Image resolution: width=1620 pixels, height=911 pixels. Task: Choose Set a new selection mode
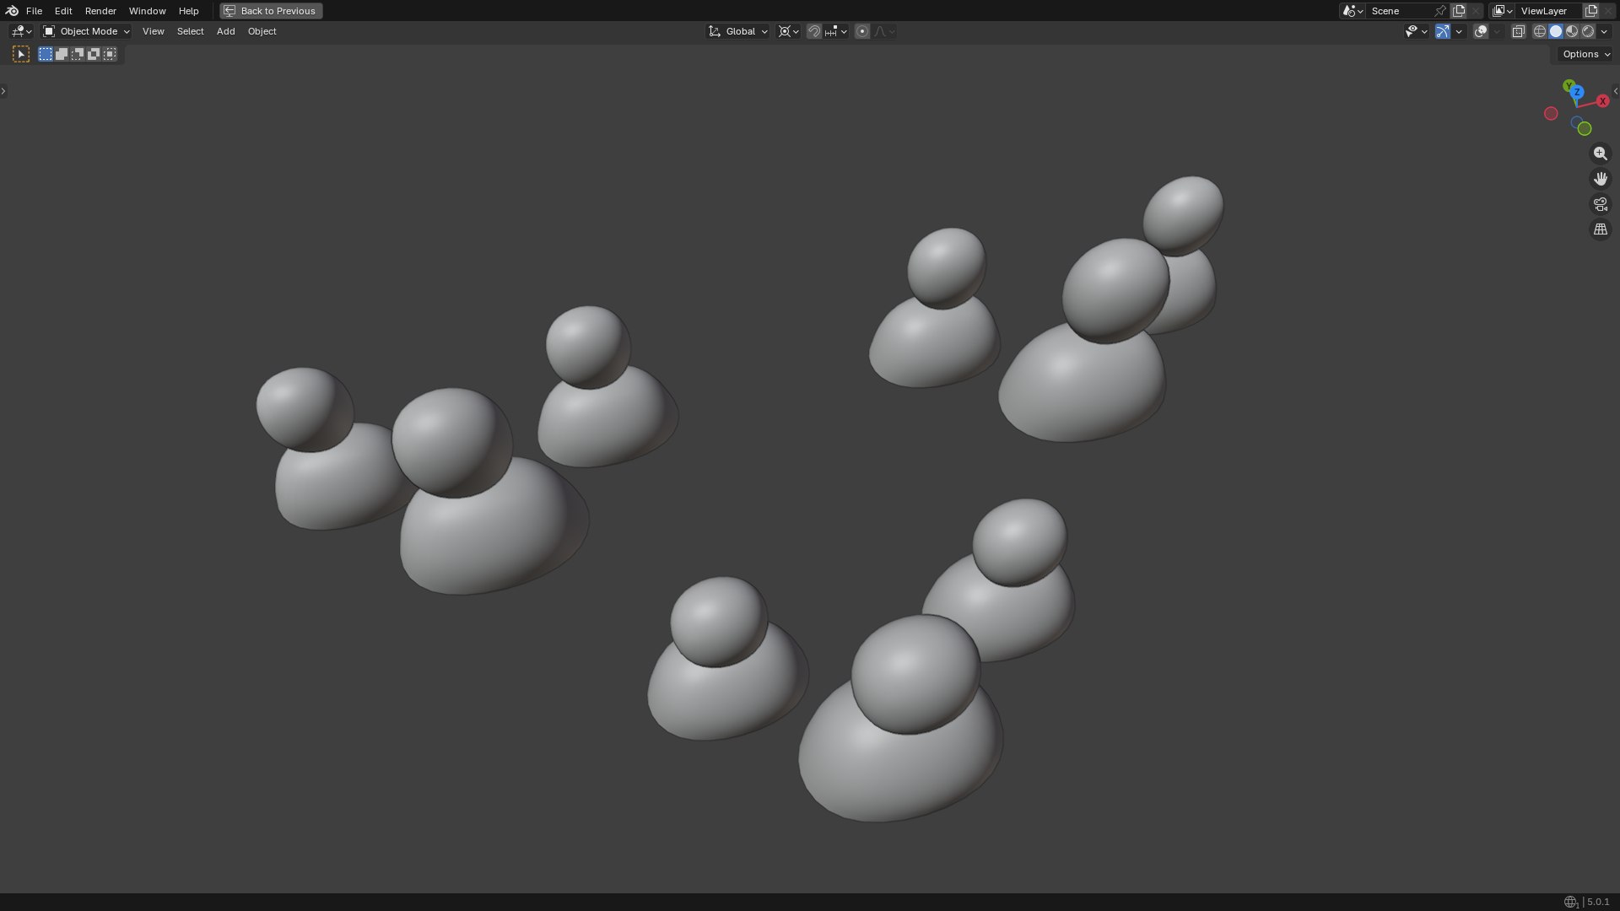(x=46, y=54)
